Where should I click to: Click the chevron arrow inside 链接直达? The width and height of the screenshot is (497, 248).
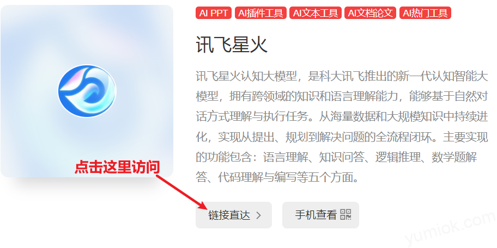click(259, 215)
